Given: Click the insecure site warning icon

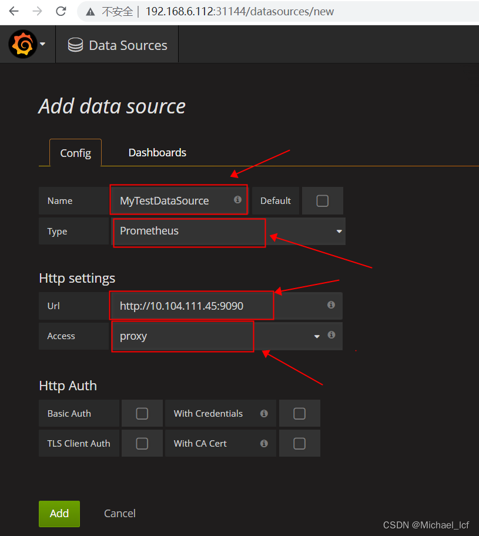Looking at the screenshot, I should (x=91, y=12).
